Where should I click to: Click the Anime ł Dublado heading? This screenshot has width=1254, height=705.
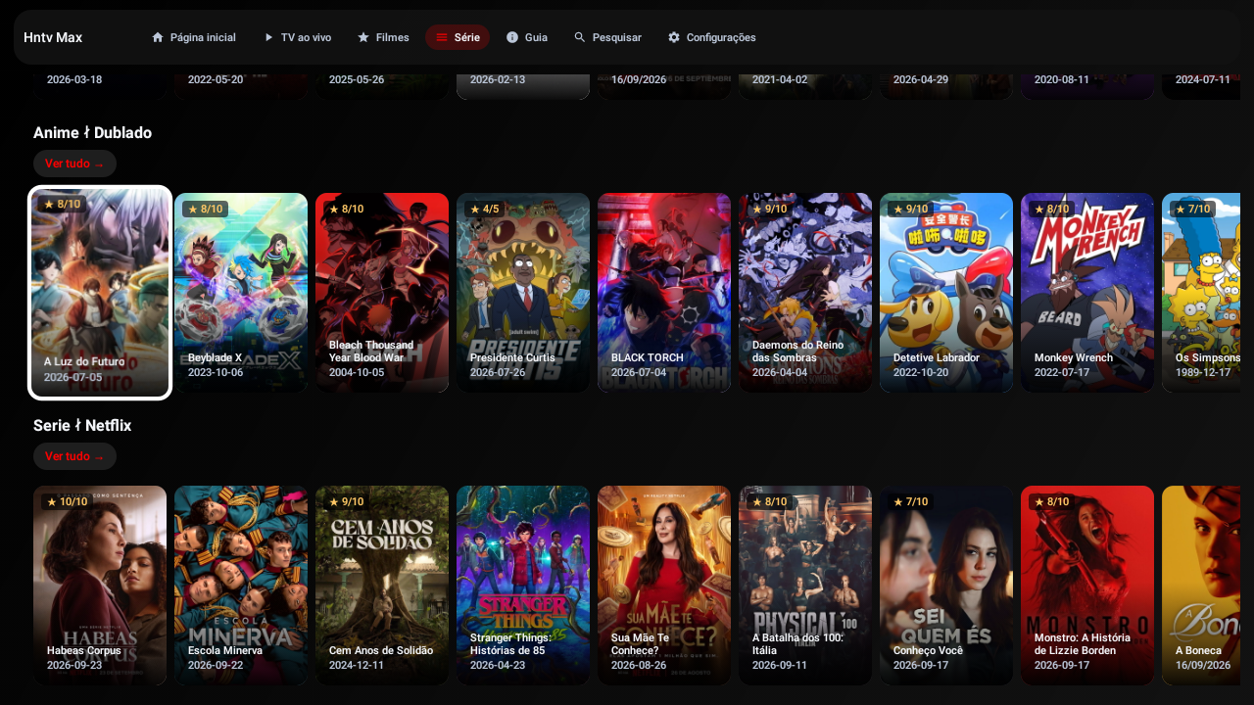coord(92,132)
